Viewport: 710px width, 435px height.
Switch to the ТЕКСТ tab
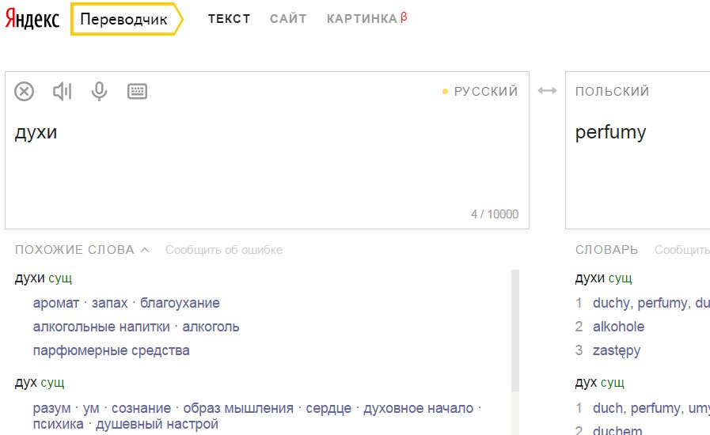[x=229, y=18]
